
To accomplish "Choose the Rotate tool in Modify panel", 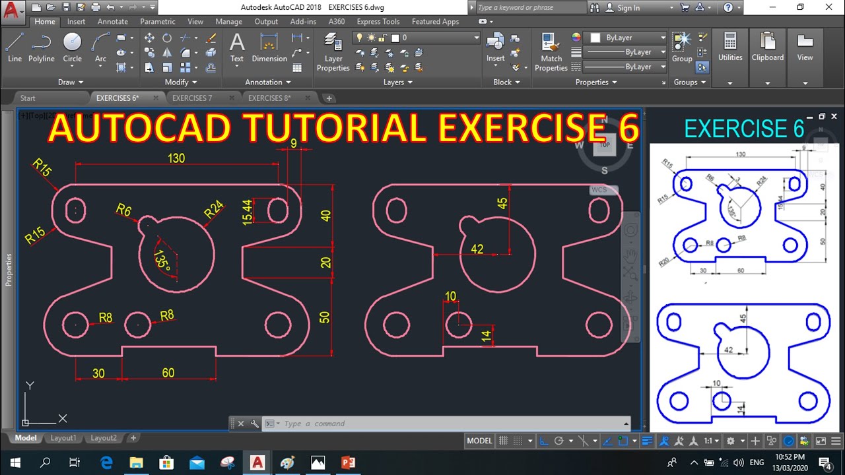I will point(167,38).
